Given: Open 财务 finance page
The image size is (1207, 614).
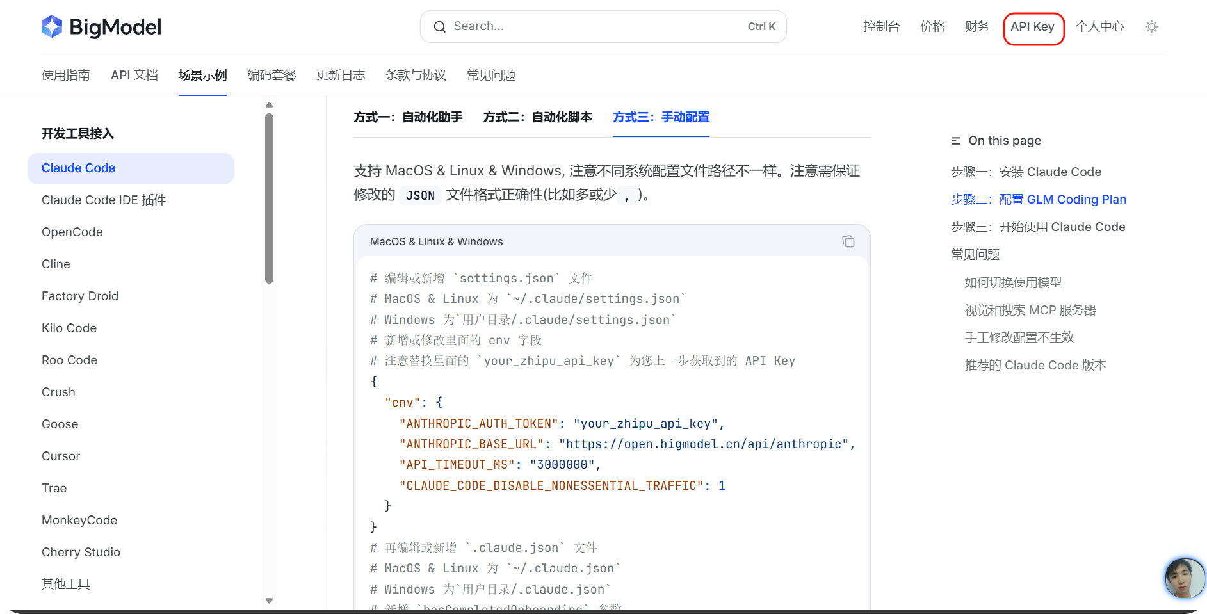Looking at the screenshot, I should [977, 27].
